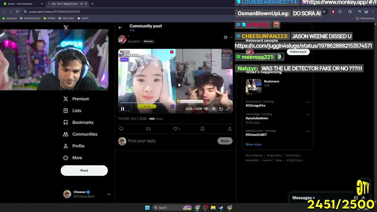The width and height of the screenshot is (377, 212).
Task: Open the reply comment icon under the post
Action: 121,129
